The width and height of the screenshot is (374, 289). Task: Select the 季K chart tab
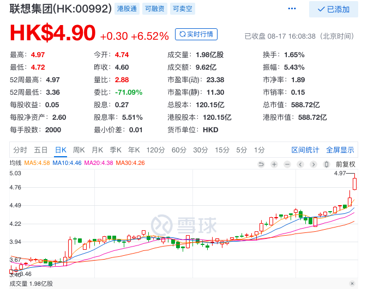(x=116, y=150)
